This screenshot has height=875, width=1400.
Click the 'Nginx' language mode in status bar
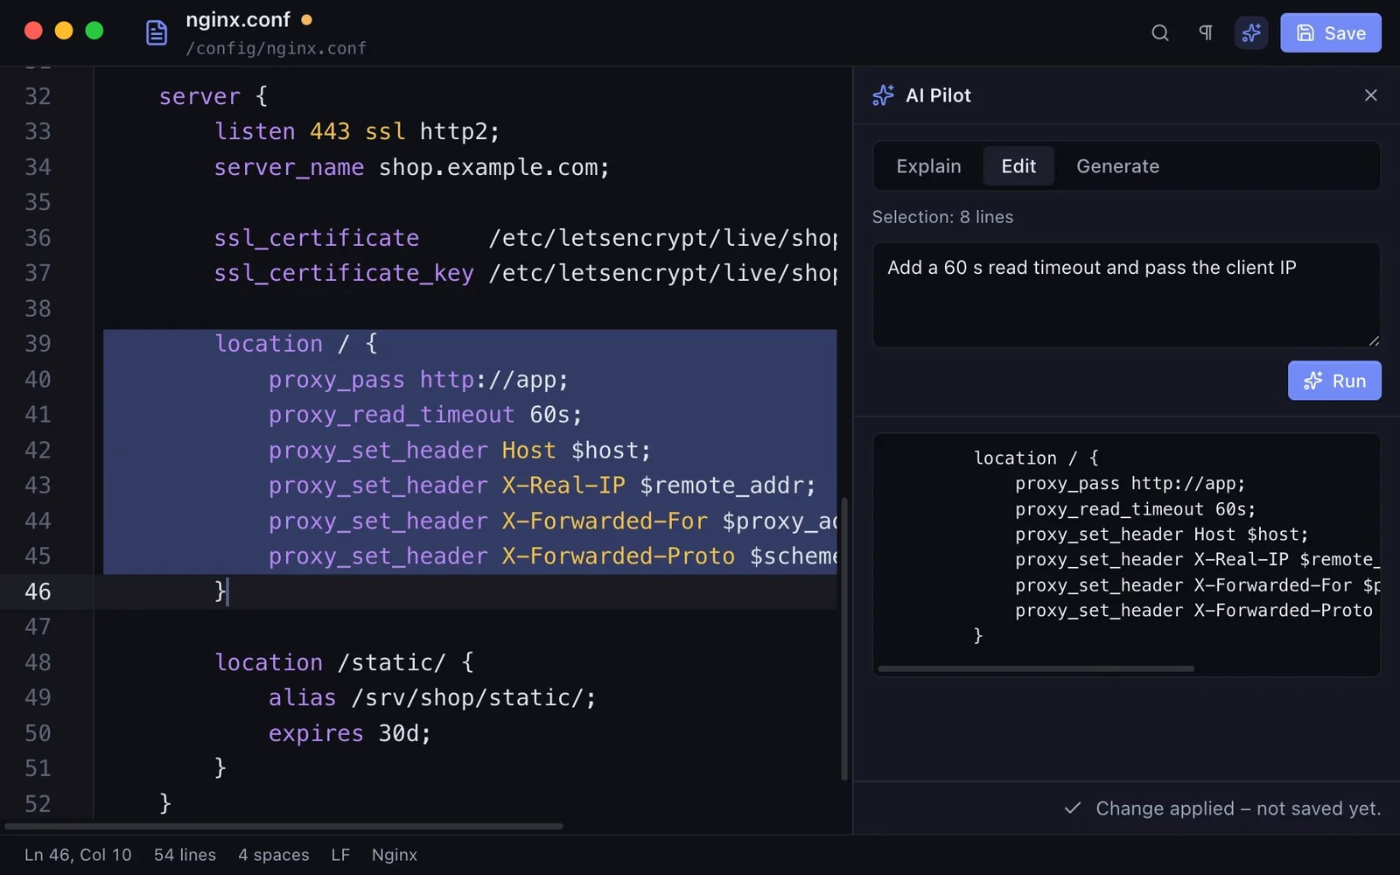[x=395, y=855]
